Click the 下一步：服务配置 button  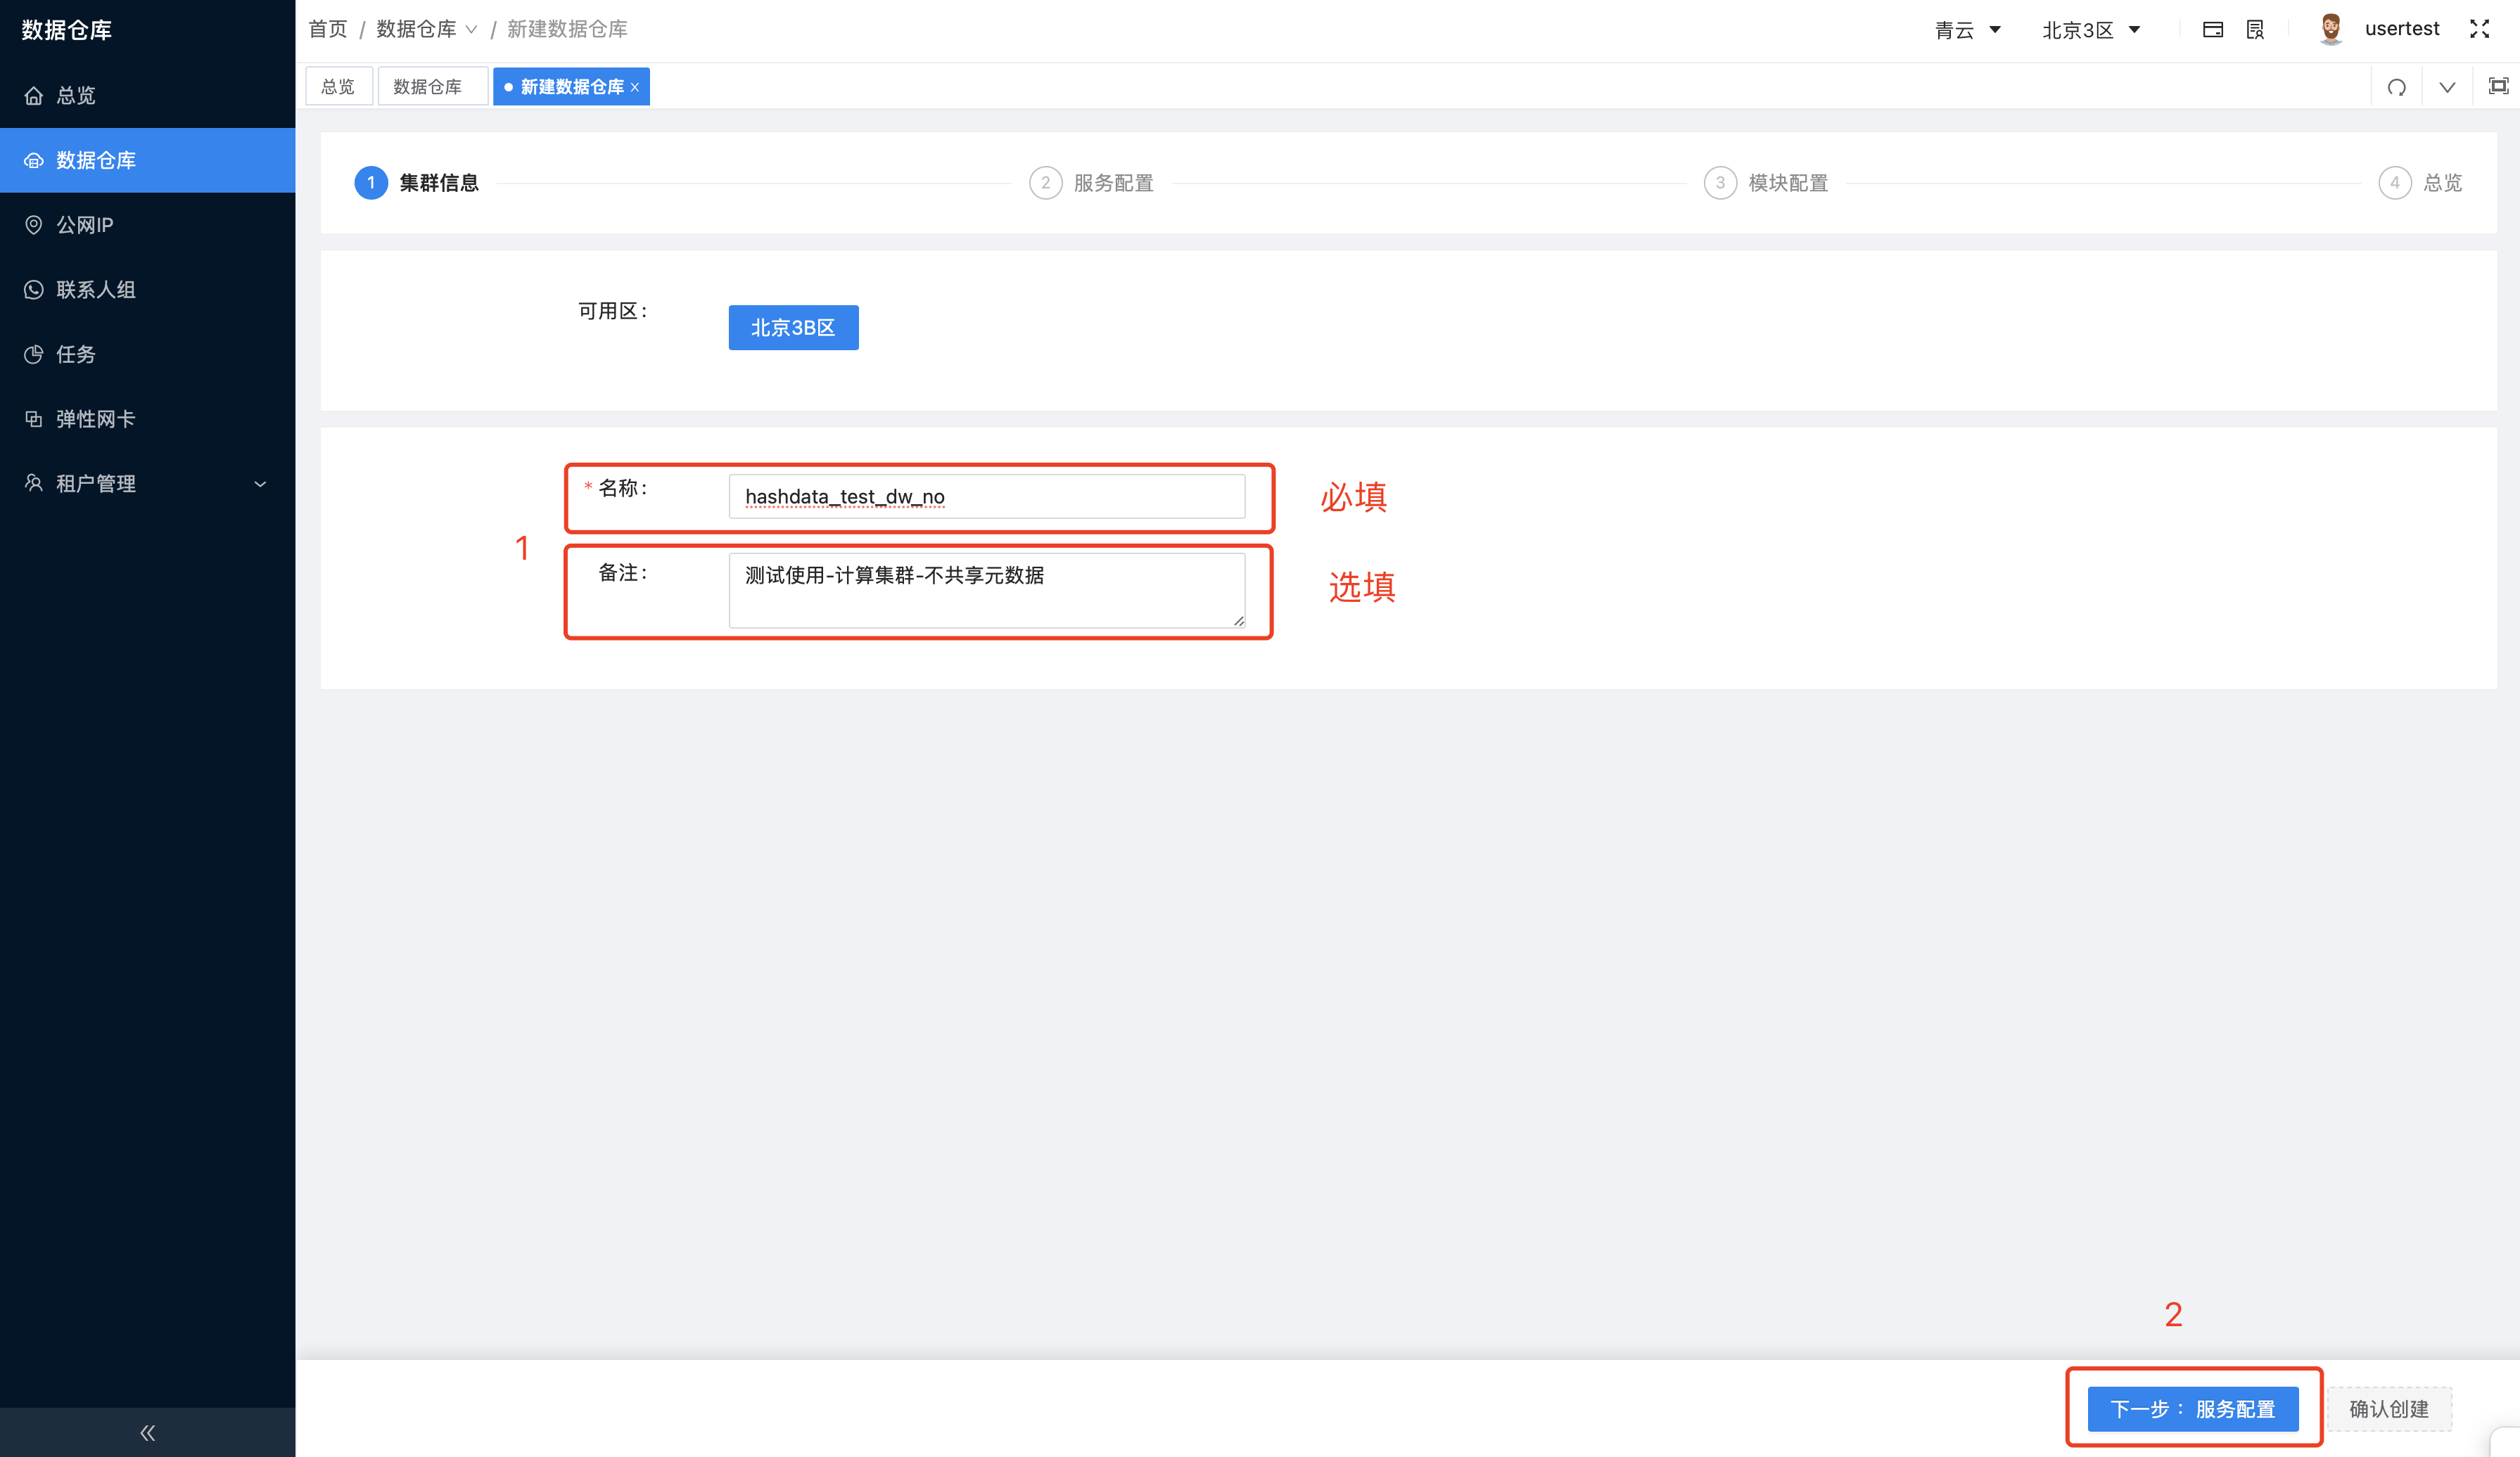pyautogui.click(x=2193, y=1409)
